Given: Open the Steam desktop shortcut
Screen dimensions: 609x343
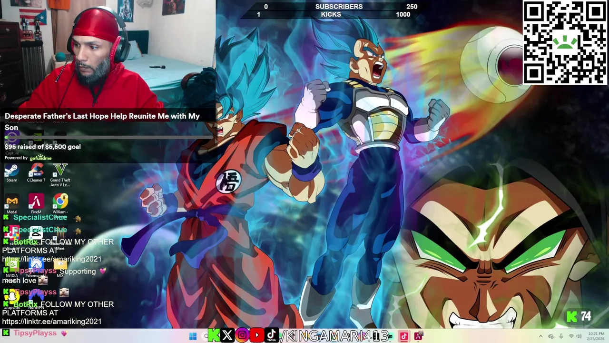Looking at the screenshot, I should [11, 173].
